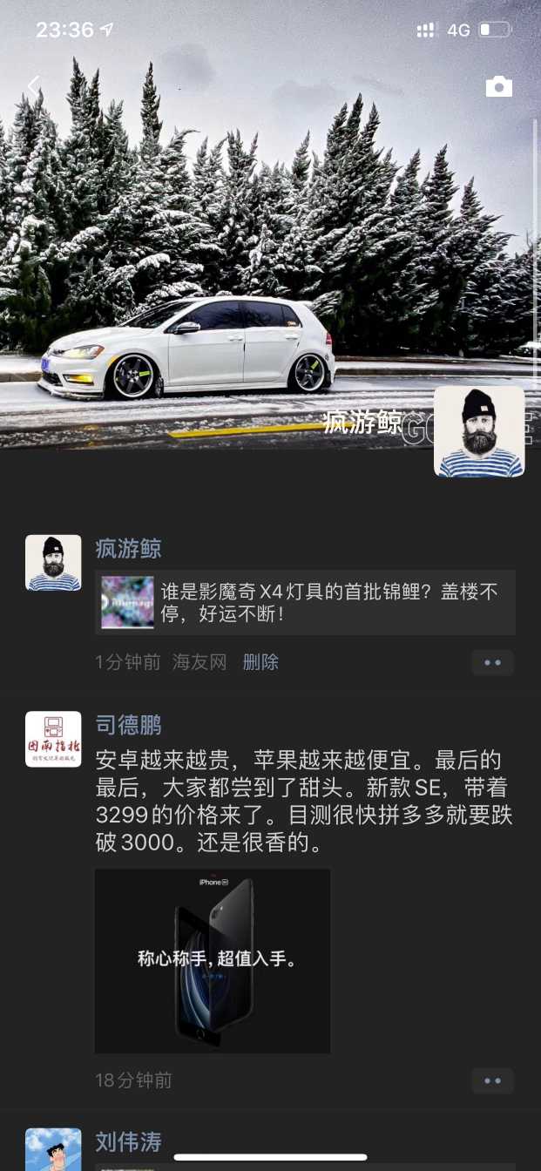Click the 删除 delete button
The image size is (541, 1171).
(x=260, y=662)
